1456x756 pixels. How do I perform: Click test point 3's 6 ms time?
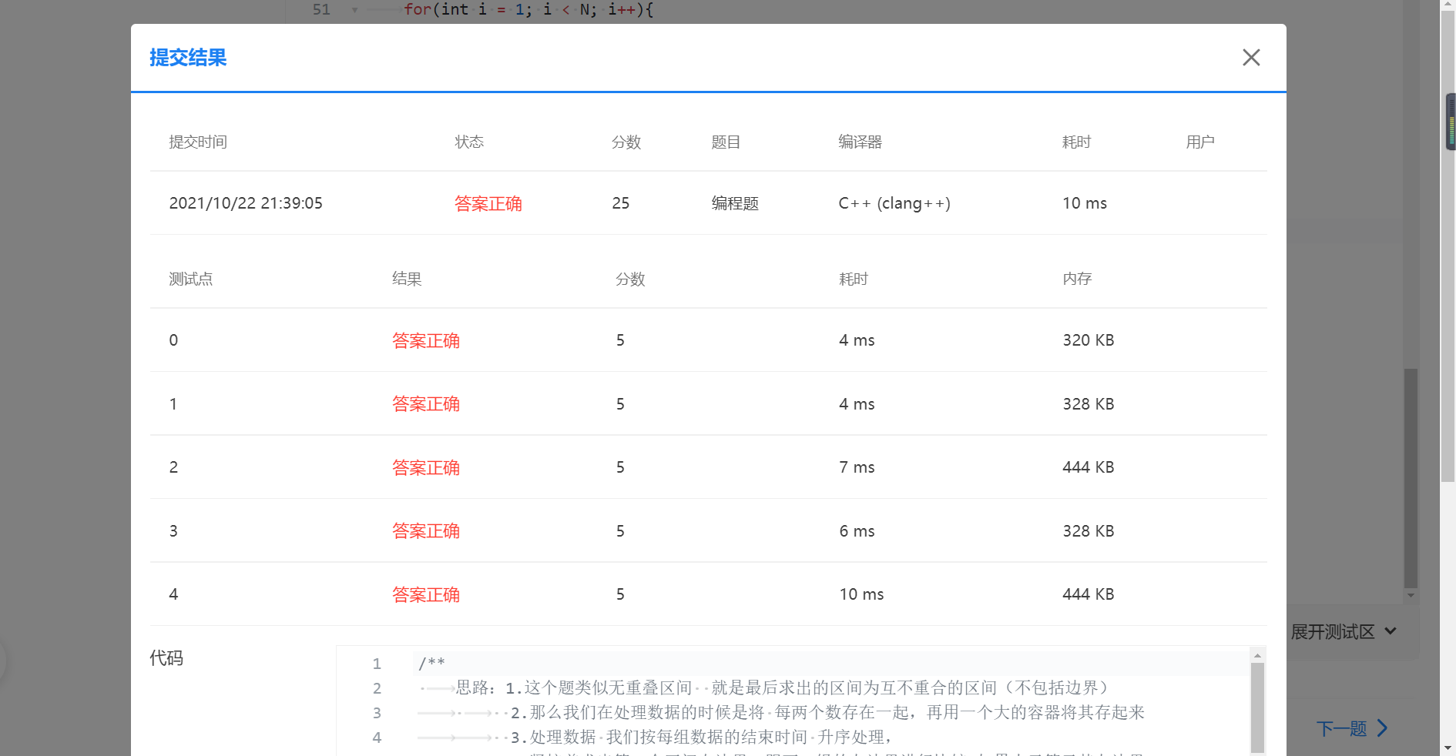pos(857,531)
